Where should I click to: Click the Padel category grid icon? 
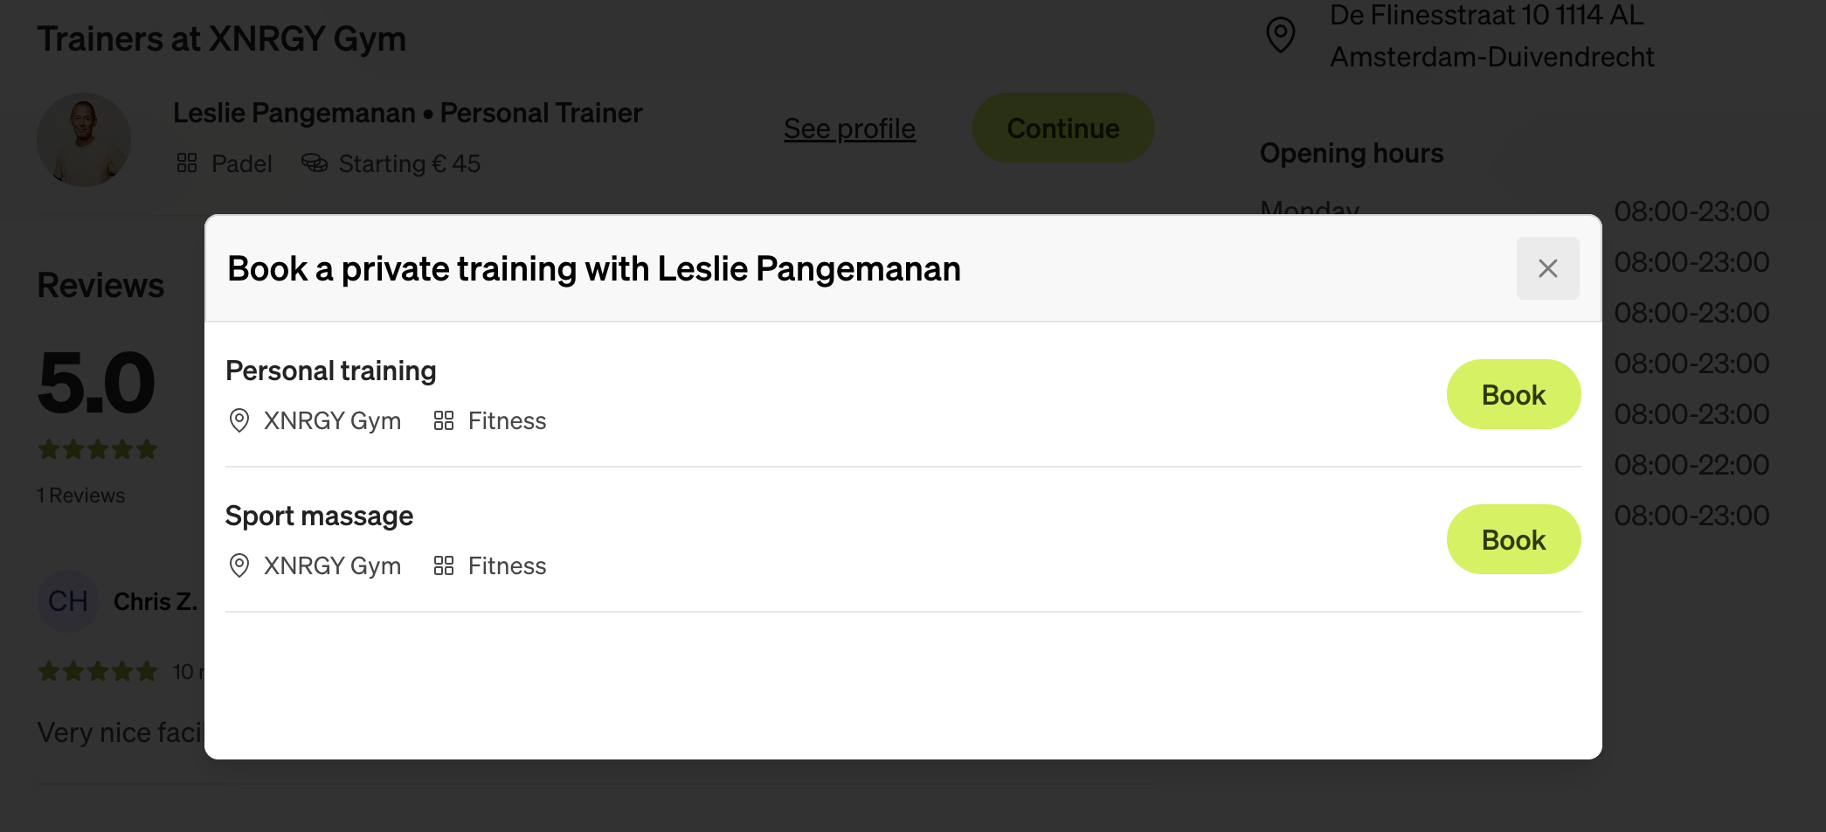[187, 163]
